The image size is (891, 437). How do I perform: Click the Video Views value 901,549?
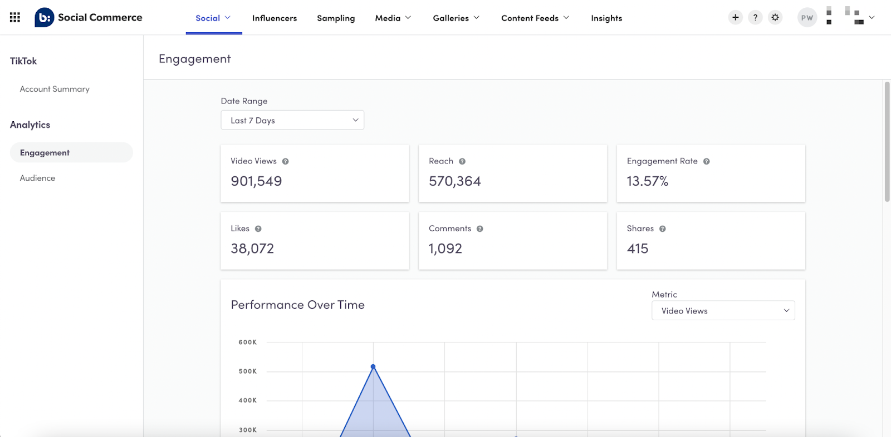(256, 181)
